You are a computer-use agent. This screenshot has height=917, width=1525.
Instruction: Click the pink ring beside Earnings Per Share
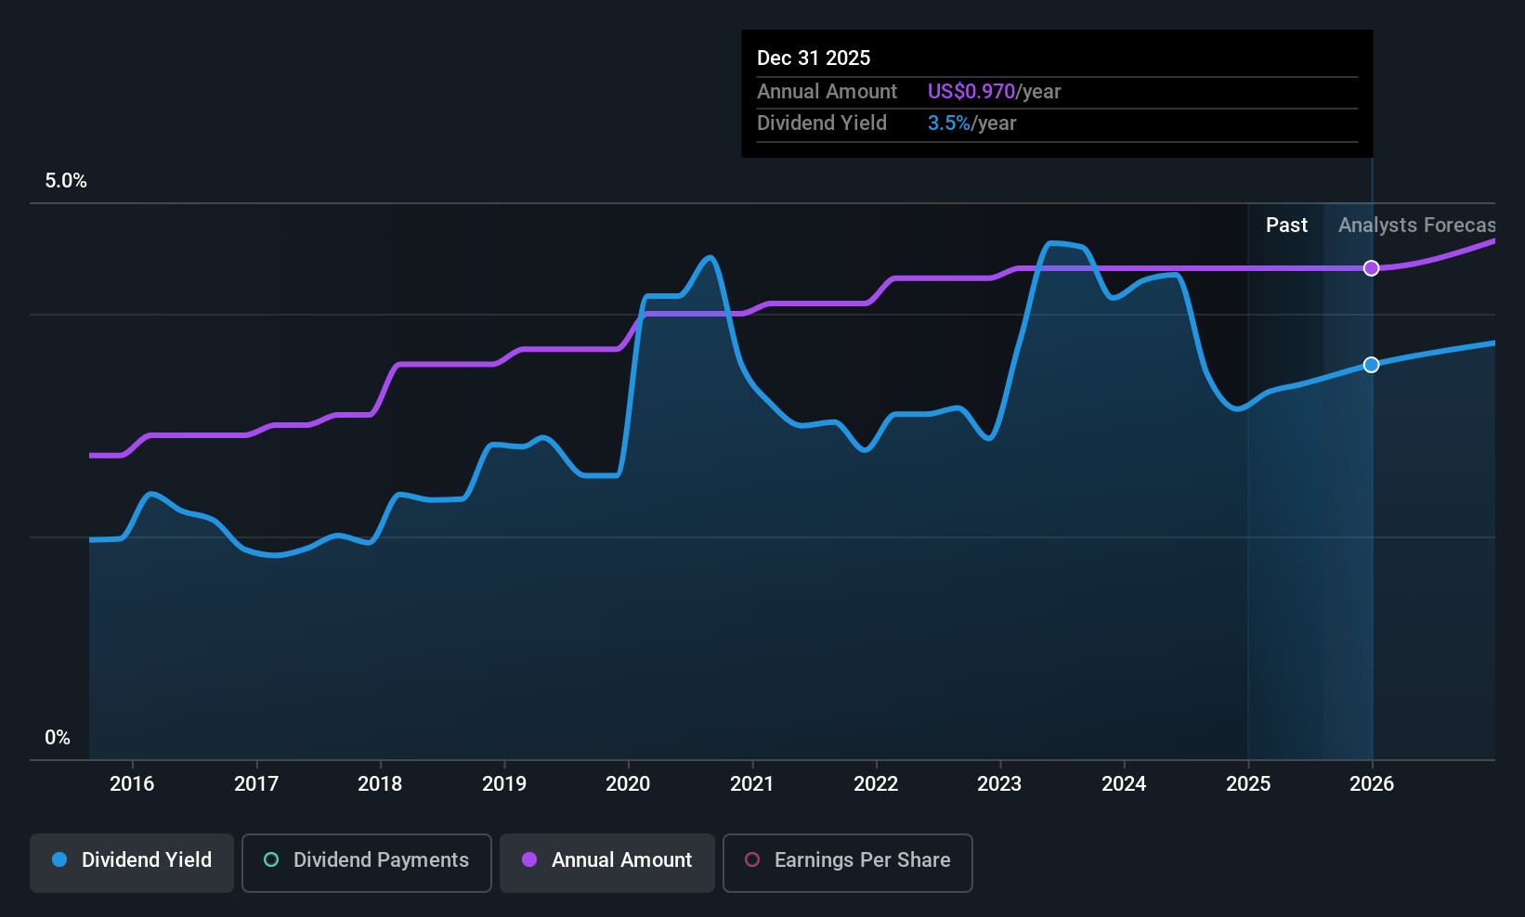pyautogui.click(x=752, y=860)
